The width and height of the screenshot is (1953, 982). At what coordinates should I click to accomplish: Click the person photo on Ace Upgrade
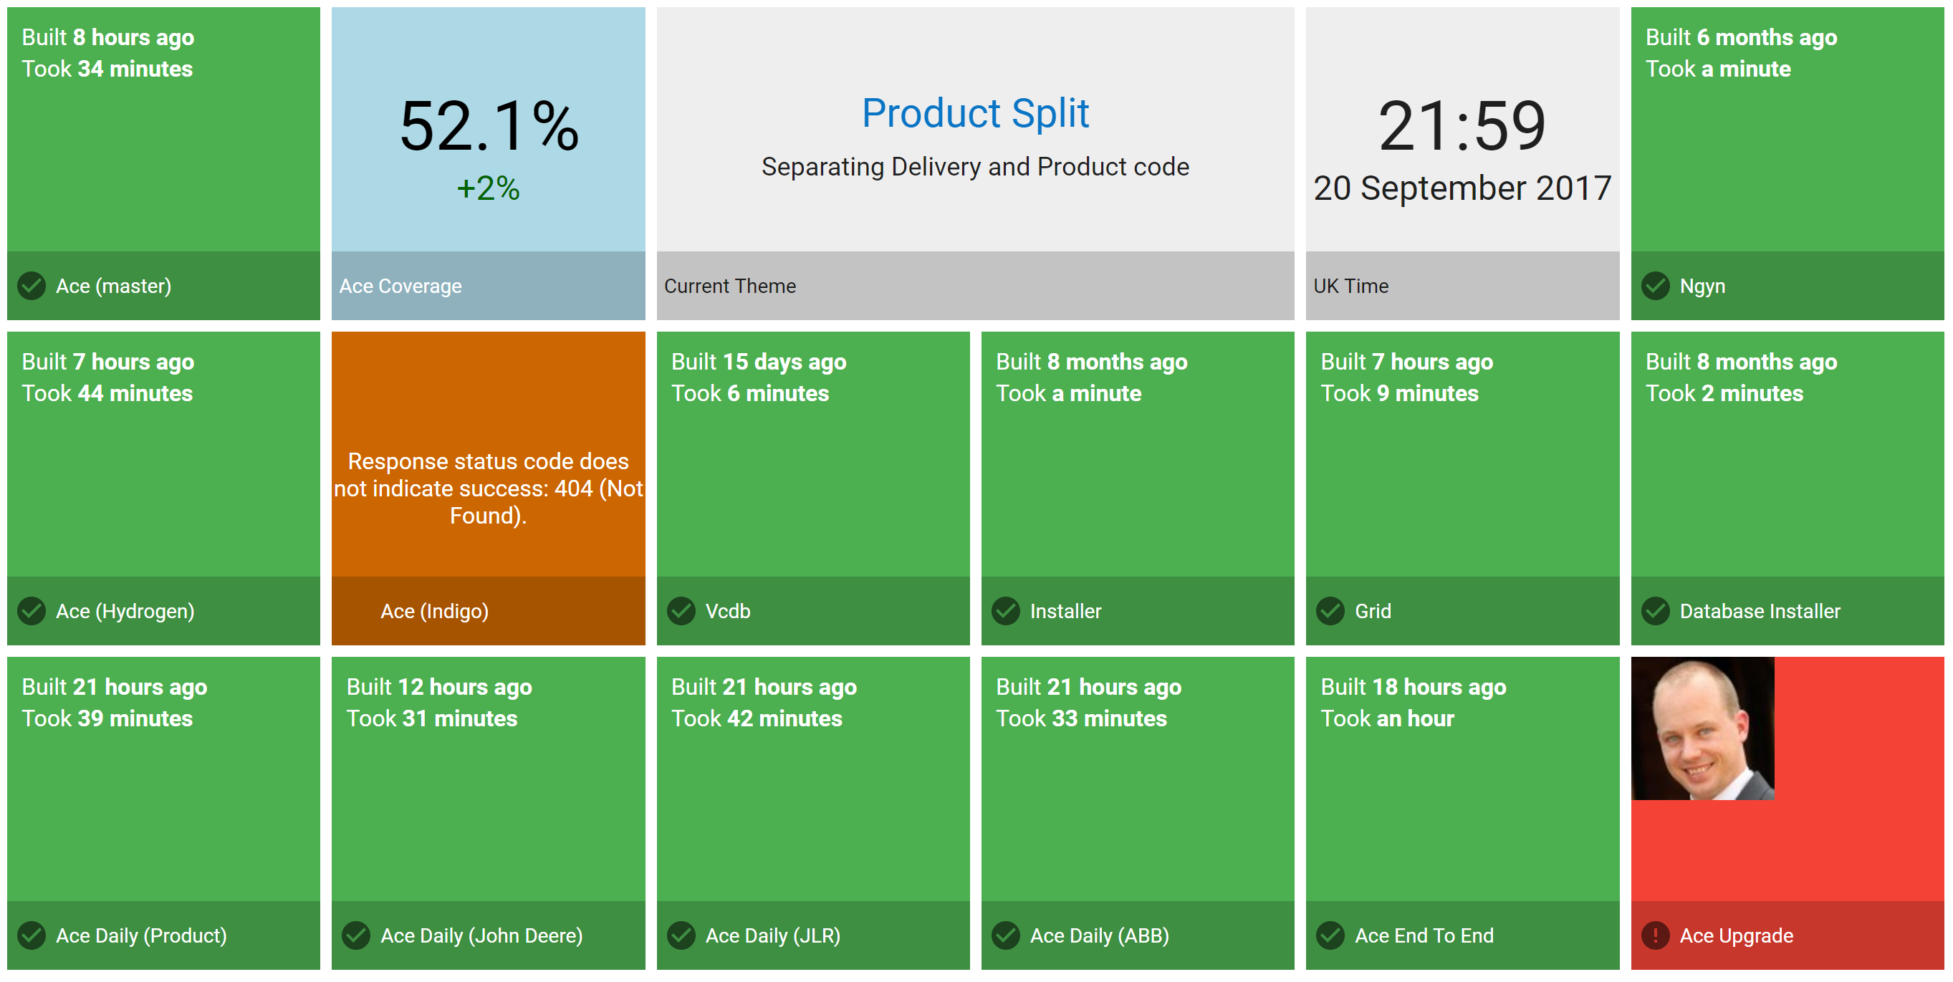click(1702, 728)
